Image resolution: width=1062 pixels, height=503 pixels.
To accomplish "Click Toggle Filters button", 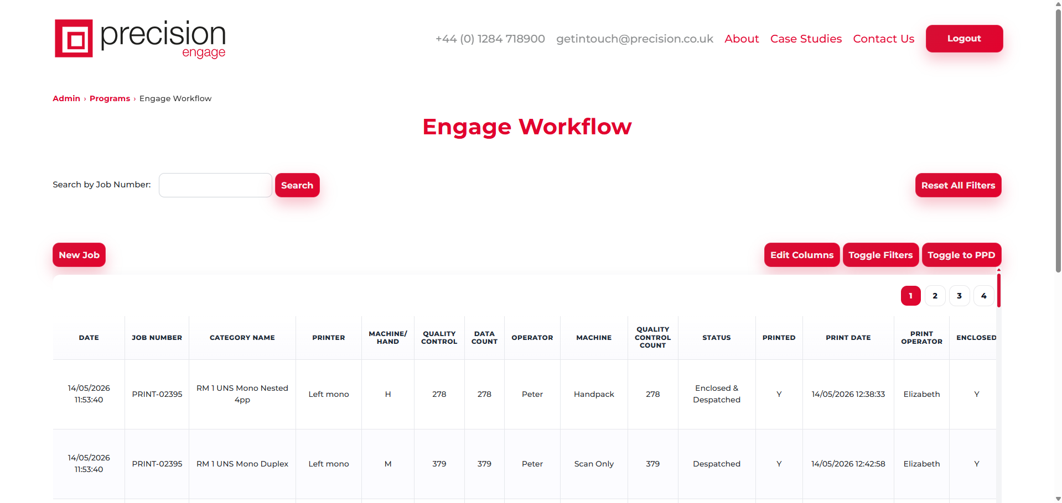I will pos(880,255).
